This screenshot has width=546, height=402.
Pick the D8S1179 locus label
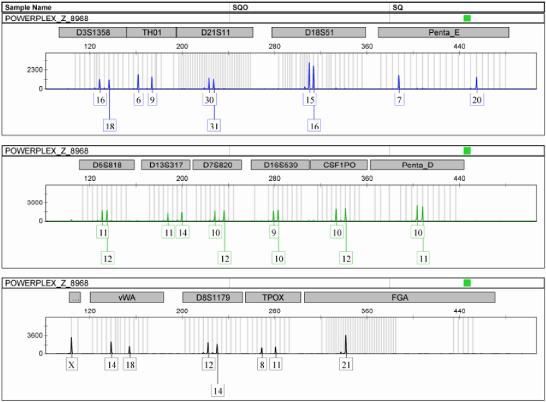[x=212, y=297]
